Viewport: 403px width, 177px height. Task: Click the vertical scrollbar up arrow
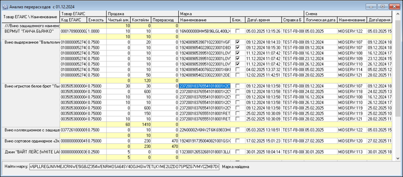tap(398, 14)
